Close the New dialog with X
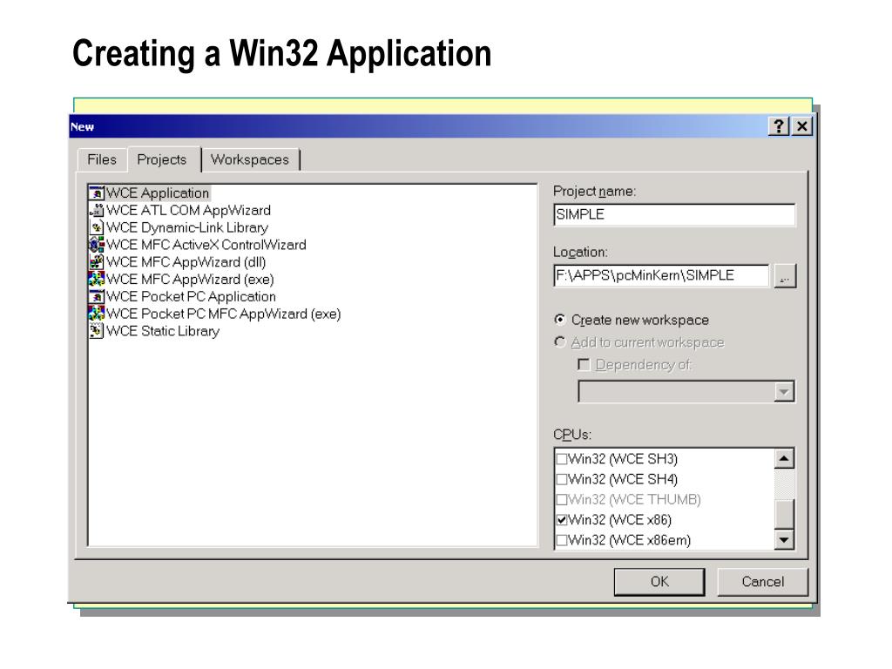This screenshot has height=669, width=892. [801, 126]
